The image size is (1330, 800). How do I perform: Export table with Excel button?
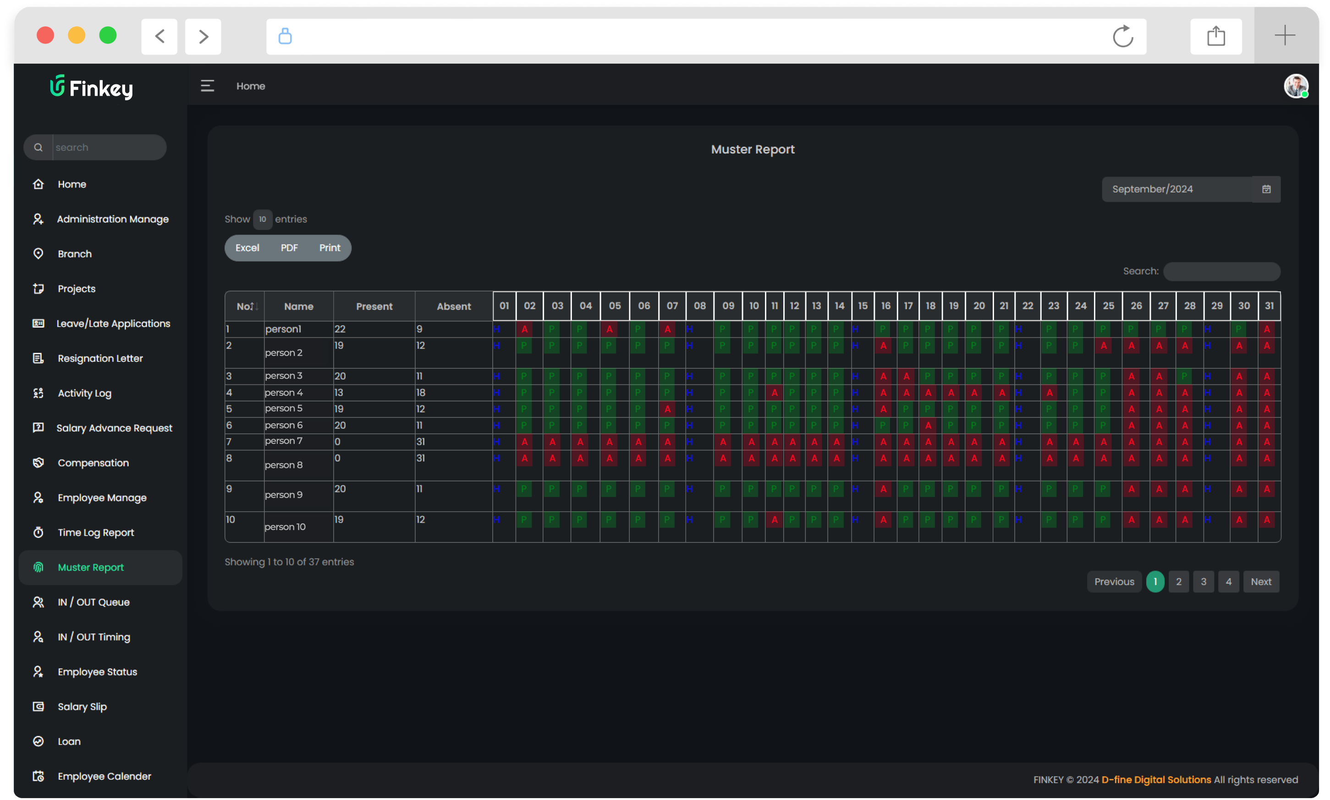tap(247, 248)
